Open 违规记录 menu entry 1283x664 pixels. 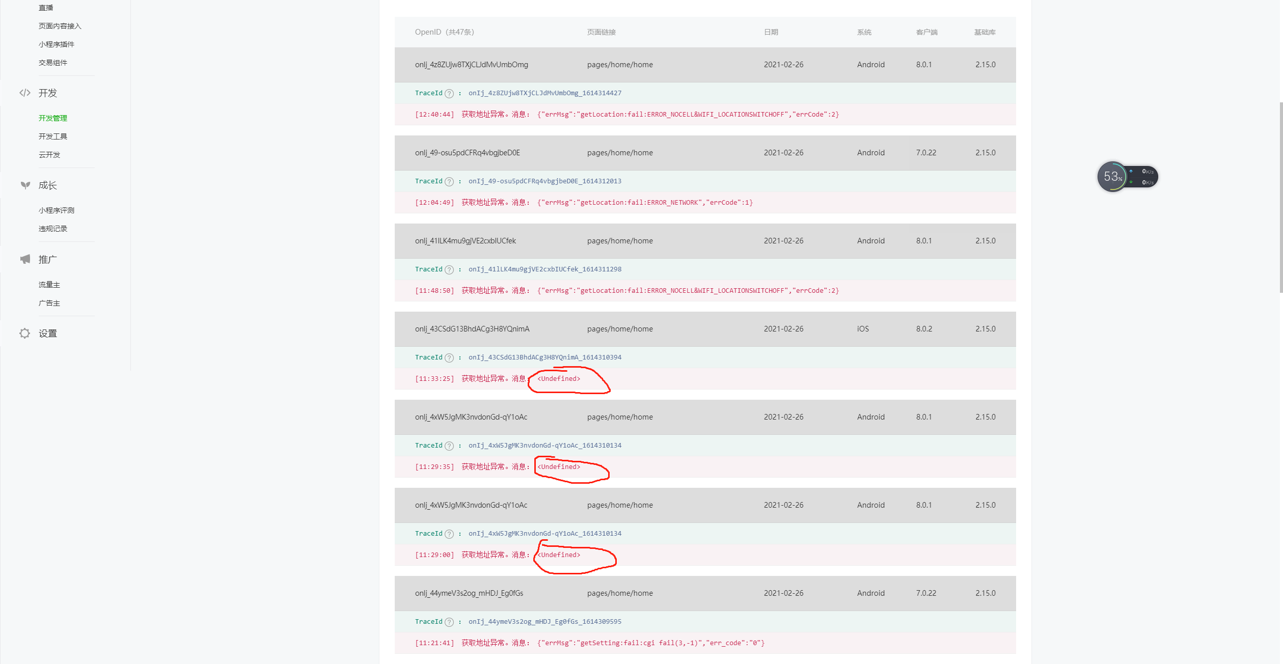tap(53, 229)
